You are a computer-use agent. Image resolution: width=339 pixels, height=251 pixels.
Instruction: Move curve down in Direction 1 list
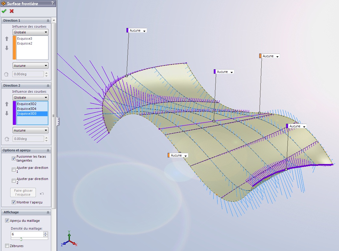tap(7, 48)
